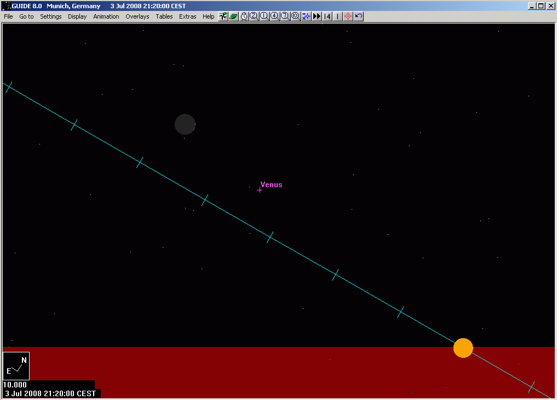Open the Display menu
The height and width of the screenshot is (400, 557).
tap(77, 16)
